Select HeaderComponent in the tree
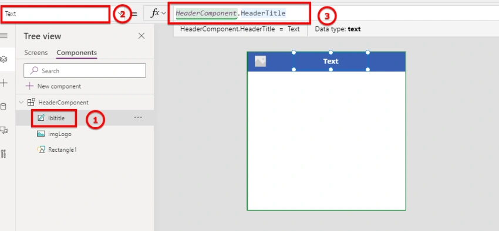The height and width of the screenshot is (231, 499). tap(63, 103)
